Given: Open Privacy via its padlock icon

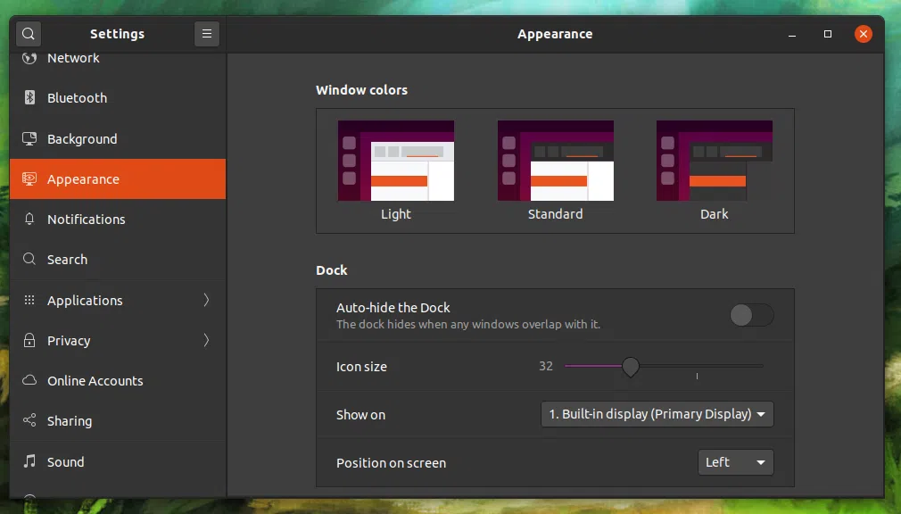Looking at the screenshot, I should 29,340.
